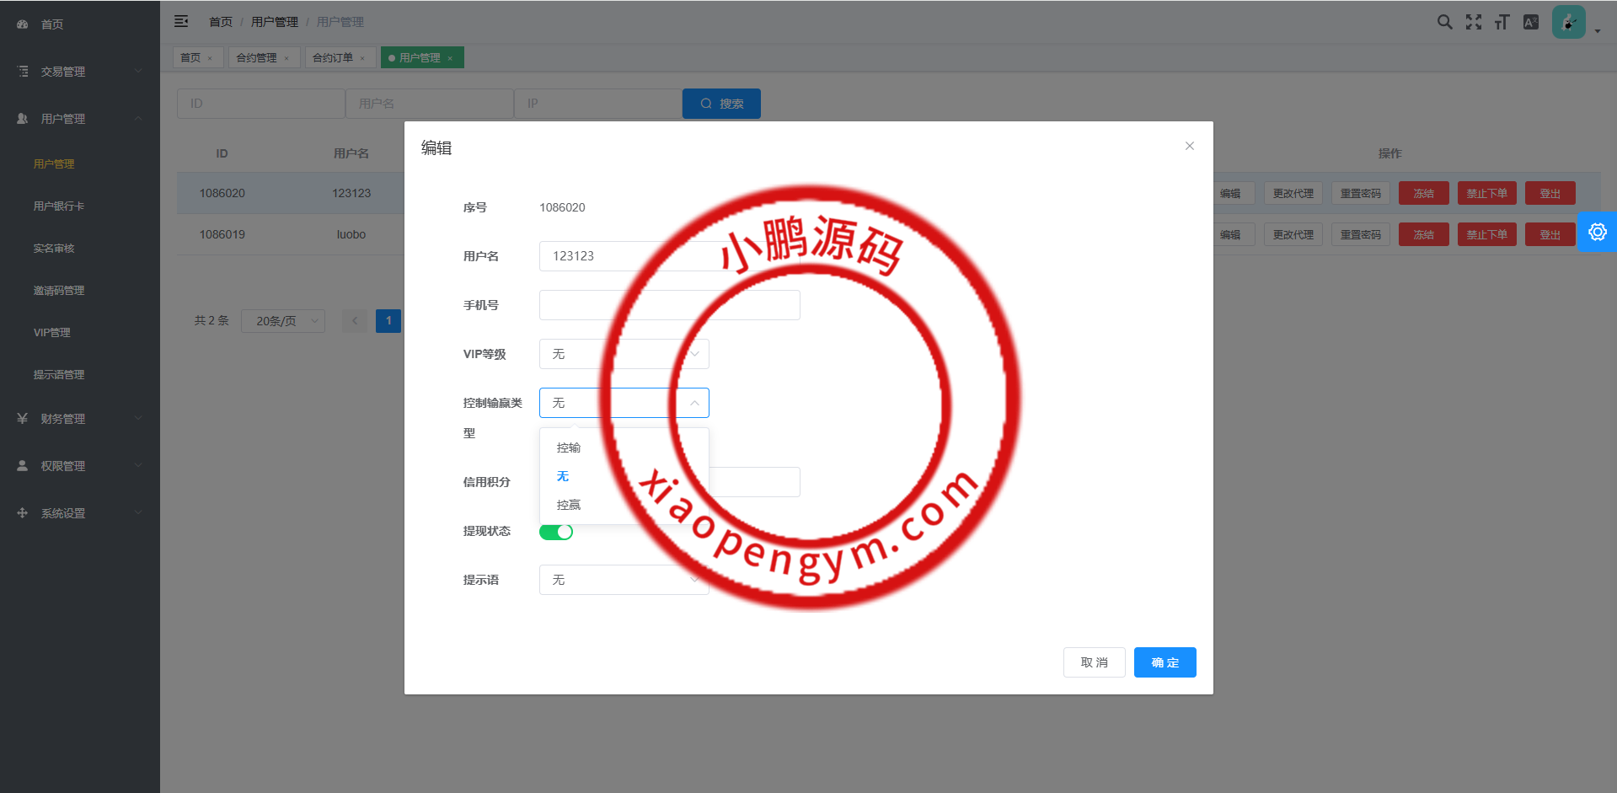Open the language switcher icon
The image size is (1617, 793).
pos(1531,22)
